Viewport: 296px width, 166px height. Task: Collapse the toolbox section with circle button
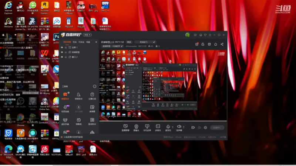(x=95, y=86)
